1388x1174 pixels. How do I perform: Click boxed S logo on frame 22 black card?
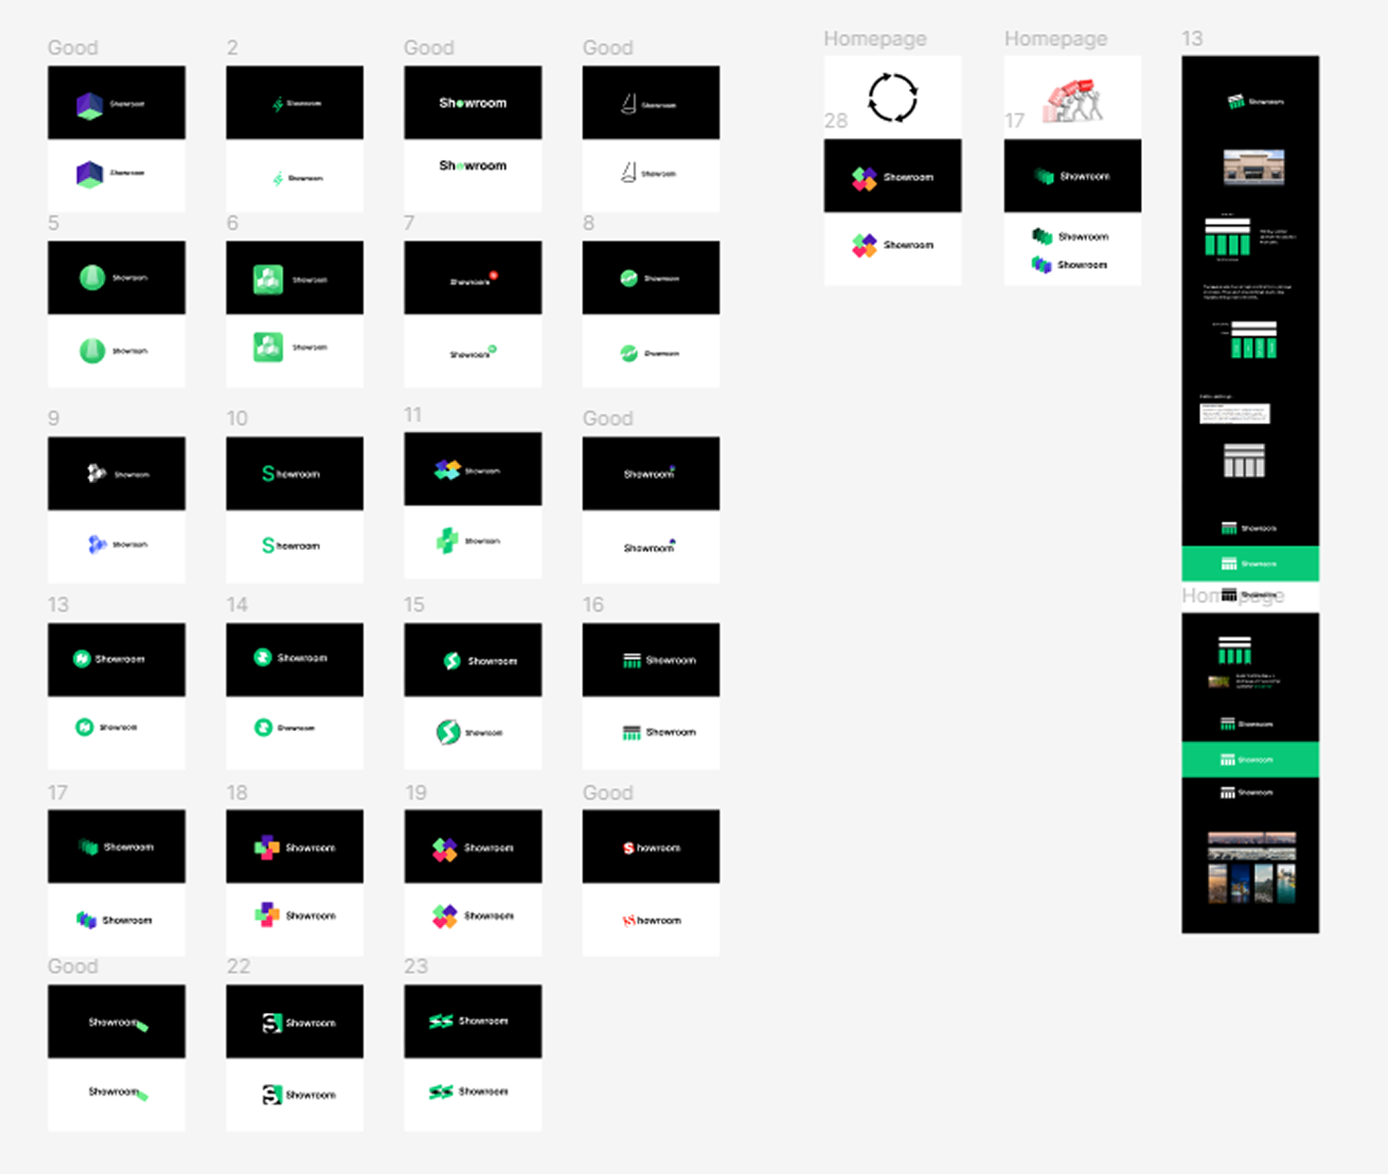(x=272, y=1023)
